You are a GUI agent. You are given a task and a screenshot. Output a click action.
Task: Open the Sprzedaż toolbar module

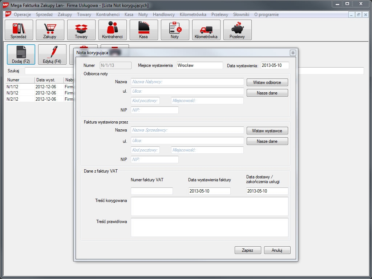pos(19,30)
